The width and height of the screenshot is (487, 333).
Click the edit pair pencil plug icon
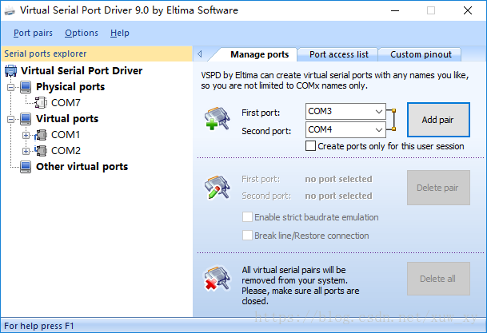click(217, 188)
